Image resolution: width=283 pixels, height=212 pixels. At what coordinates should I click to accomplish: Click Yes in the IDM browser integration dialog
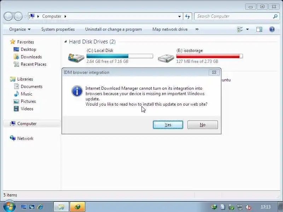pos(168,125)
